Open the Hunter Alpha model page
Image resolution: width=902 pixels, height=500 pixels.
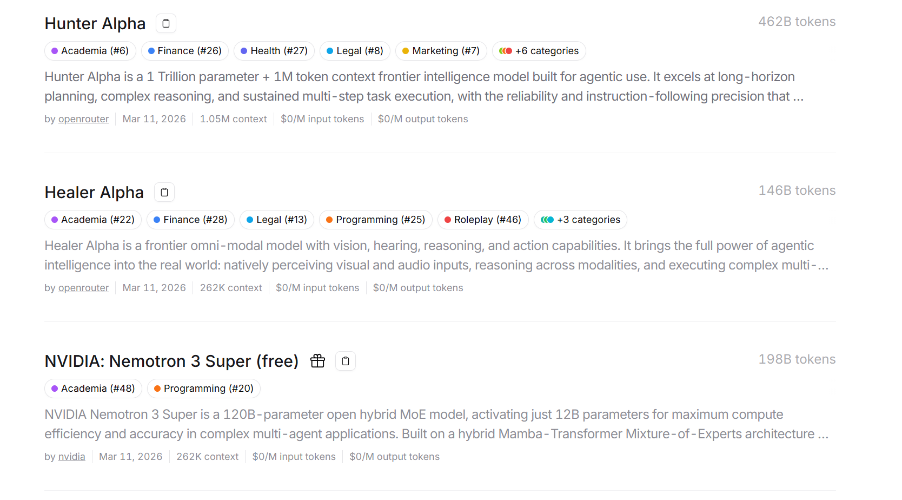pyautogui.click(x=95, y=24)
